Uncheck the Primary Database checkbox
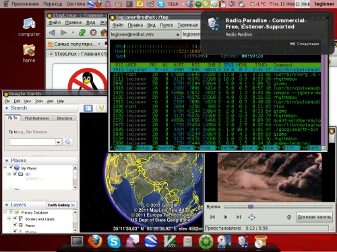The height and width of the screenshot is (252, 337). [11, 212]
